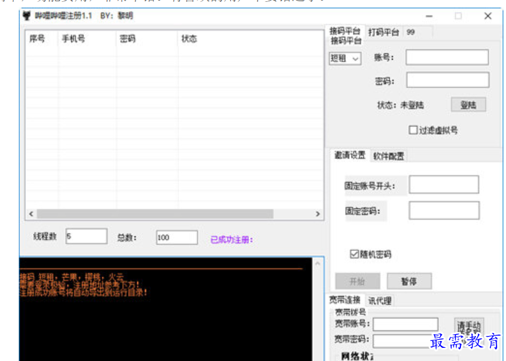This screenshot has width=506, height=361.
Task: Click the 手机号 column header
Action: click(87, 39)
